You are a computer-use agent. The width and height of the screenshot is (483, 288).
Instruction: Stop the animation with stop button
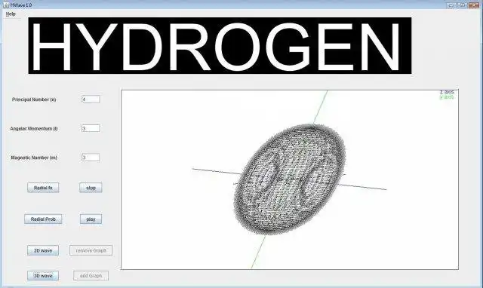click(x=91, y=188)
